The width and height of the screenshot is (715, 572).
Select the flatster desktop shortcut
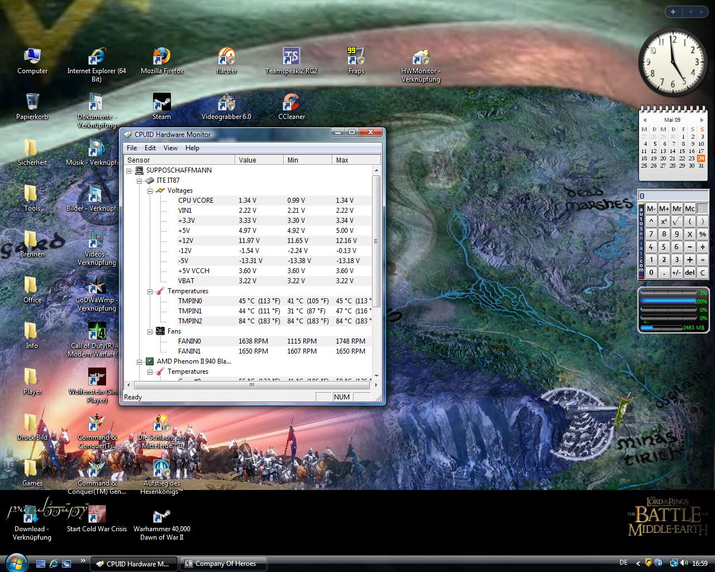[226, 61]
